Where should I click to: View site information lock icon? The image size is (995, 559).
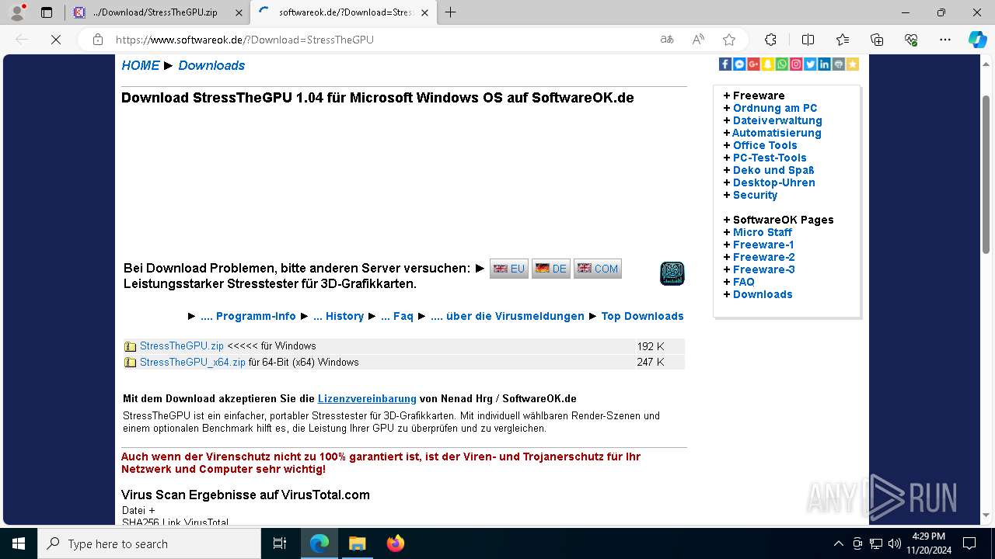click(98, 40)
